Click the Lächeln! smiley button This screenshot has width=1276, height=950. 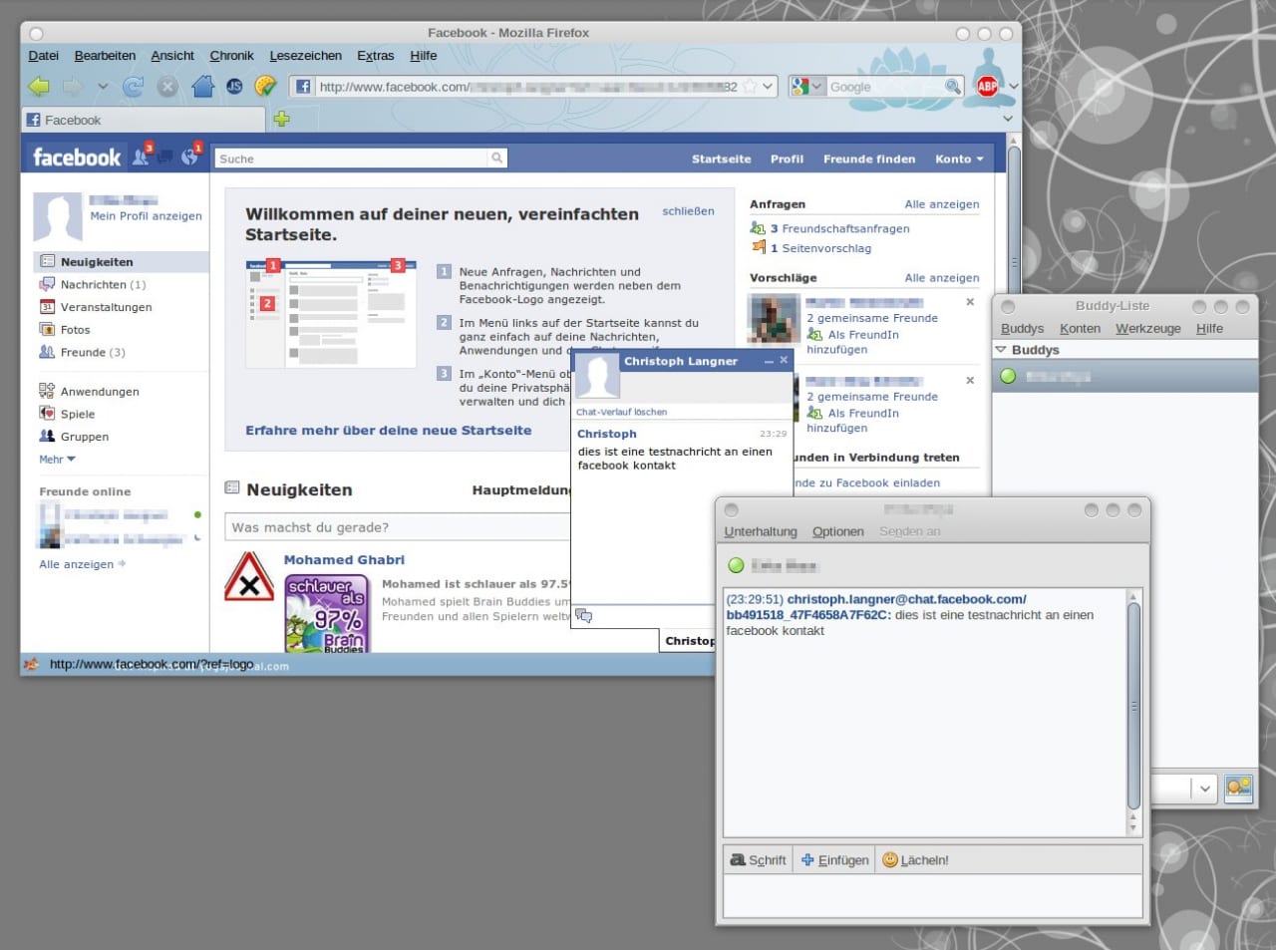click(915, 860)
